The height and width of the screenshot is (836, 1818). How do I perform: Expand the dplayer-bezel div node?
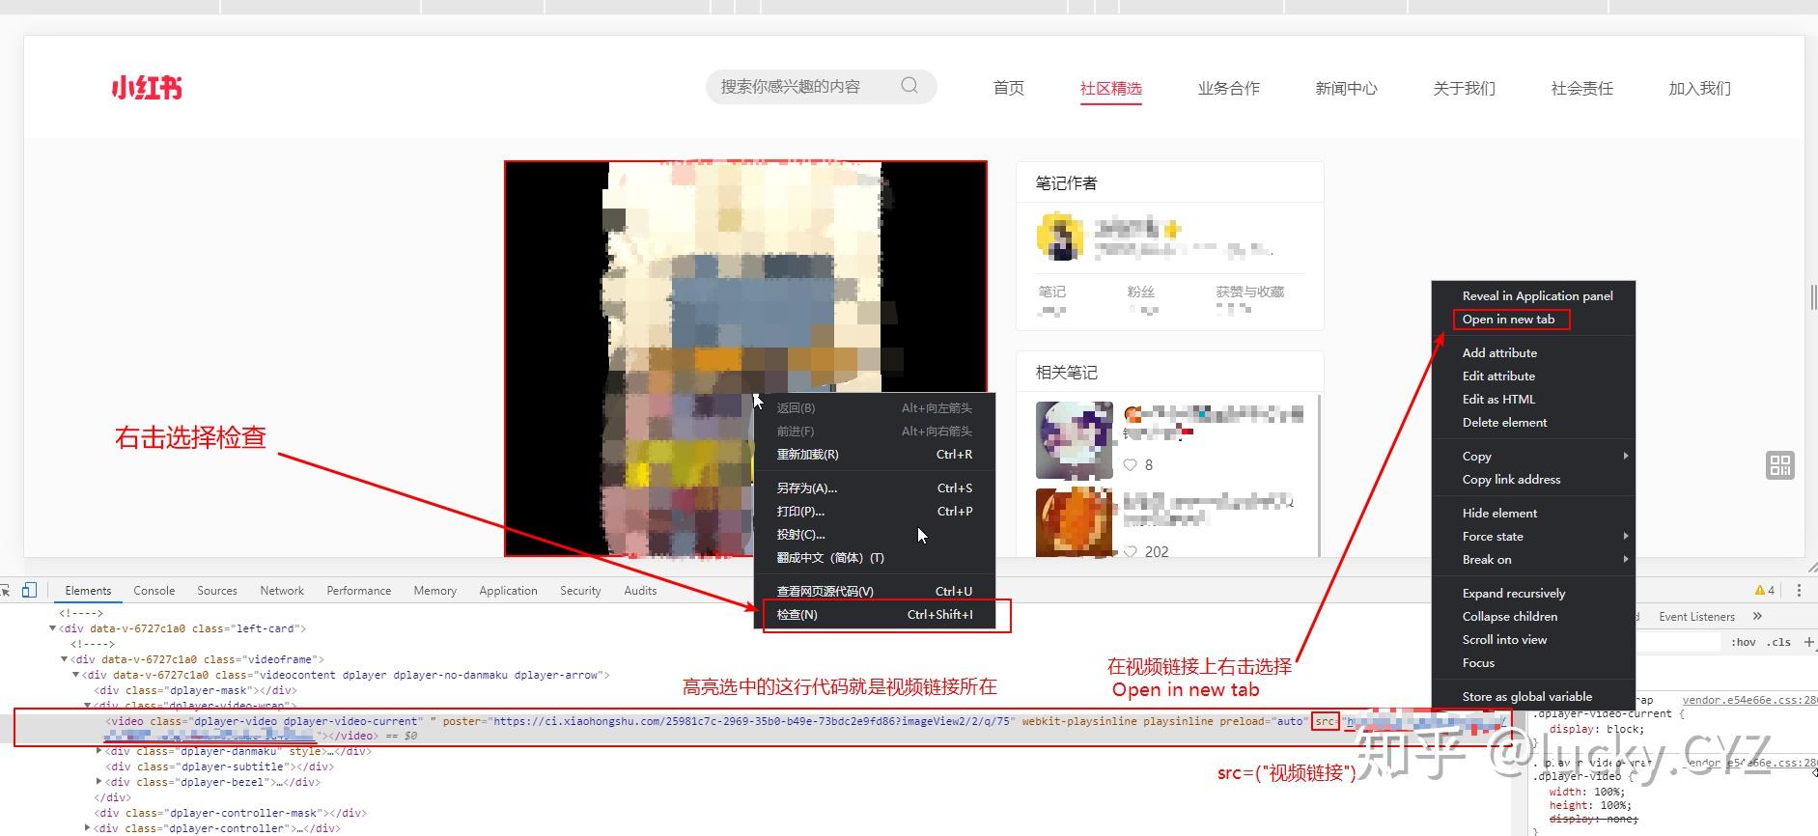99,782
